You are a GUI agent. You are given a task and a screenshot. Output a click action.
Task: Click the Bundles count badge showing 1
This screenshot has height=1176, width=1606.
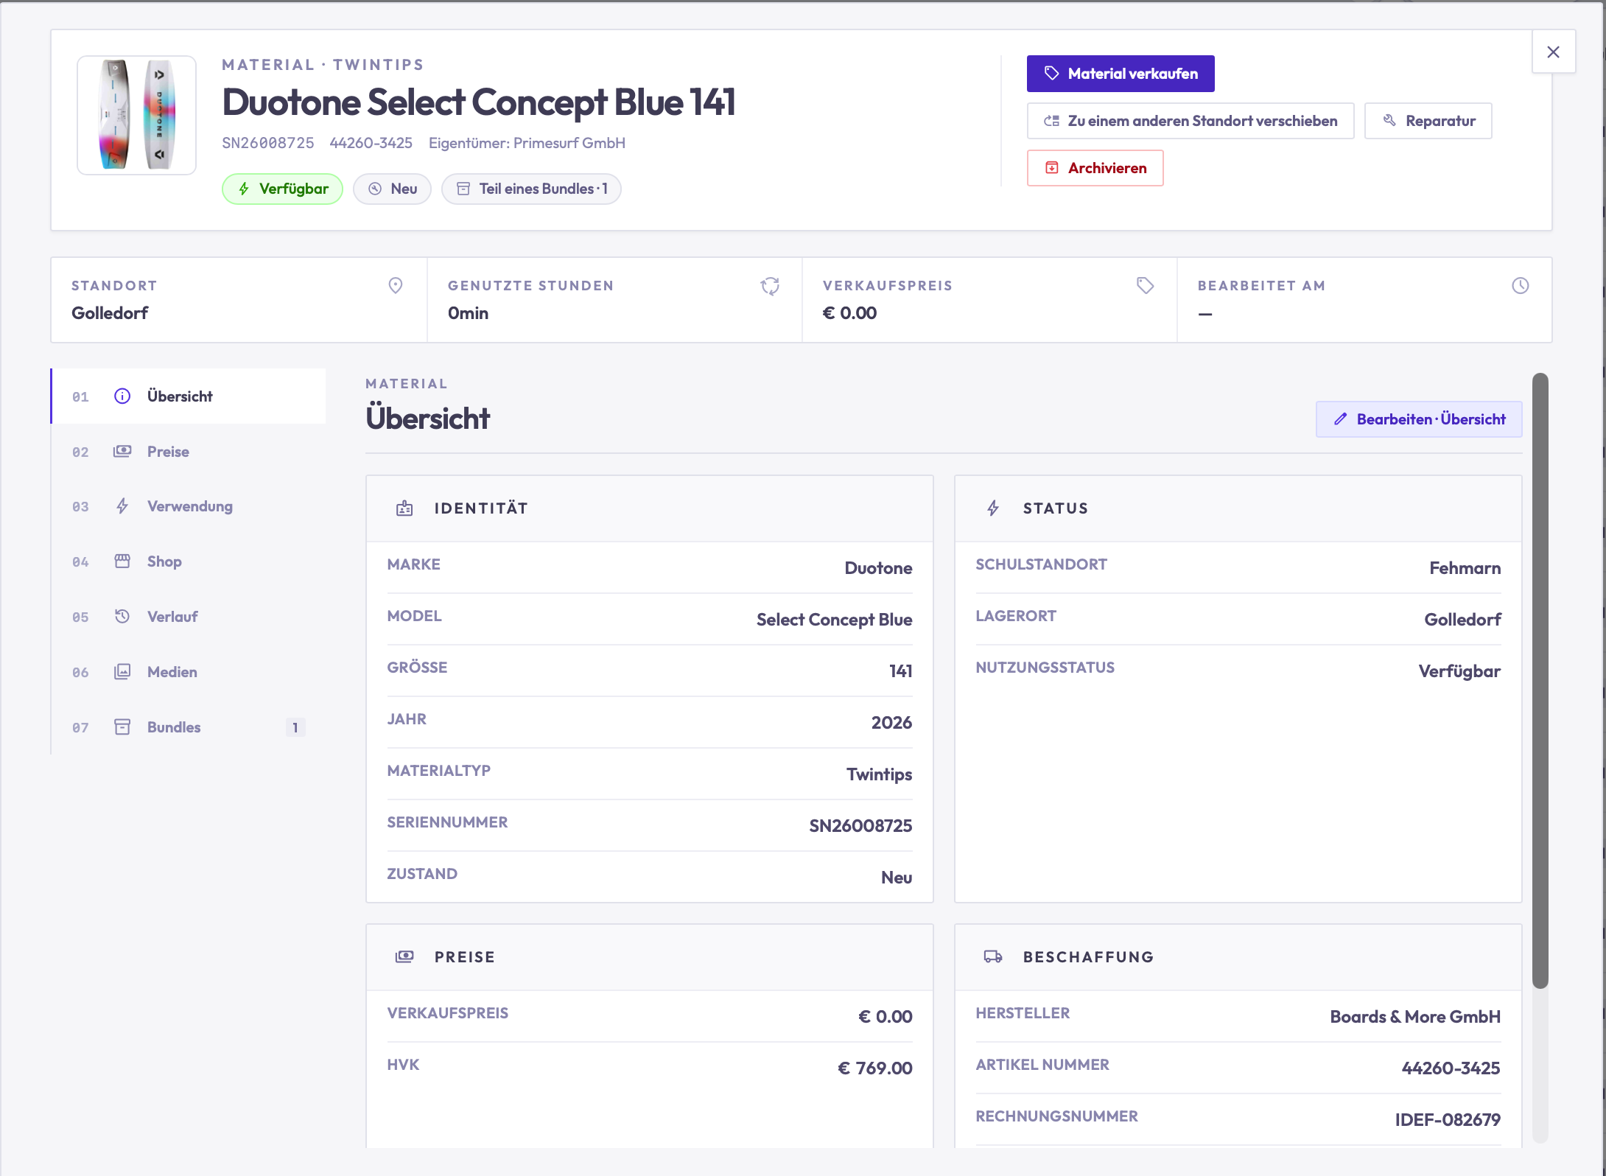[295, 727]
